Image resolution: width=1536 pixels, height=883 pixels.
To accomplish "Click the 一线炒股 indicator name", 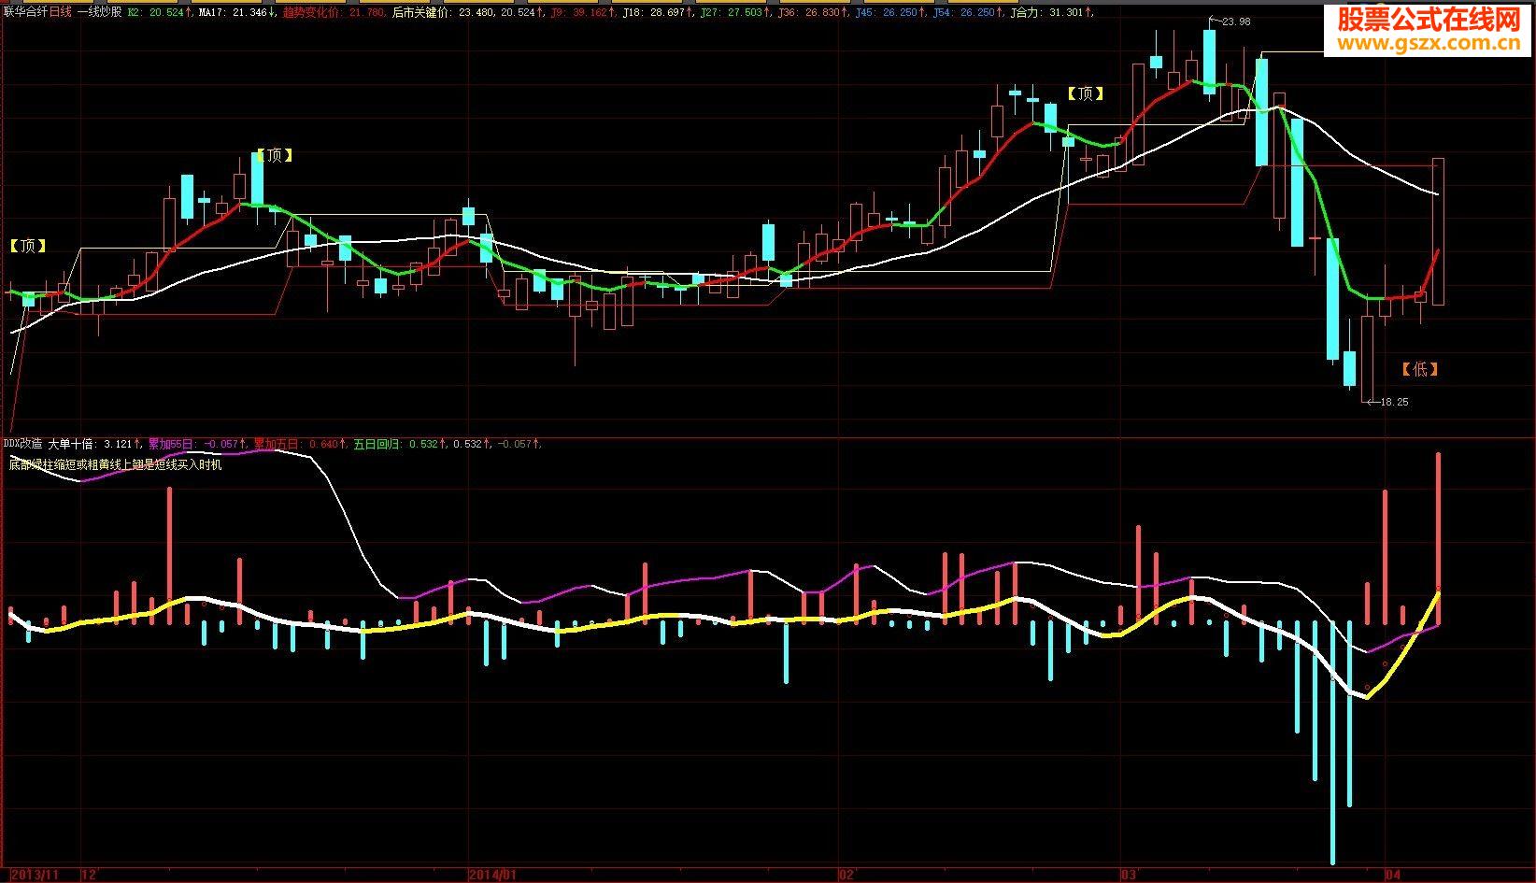I will pyautogui.click(x=98, y=13).
